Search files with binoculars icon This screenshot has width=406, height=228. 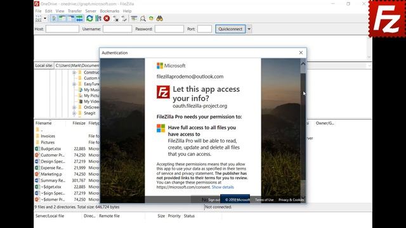[x=159, y=18]
